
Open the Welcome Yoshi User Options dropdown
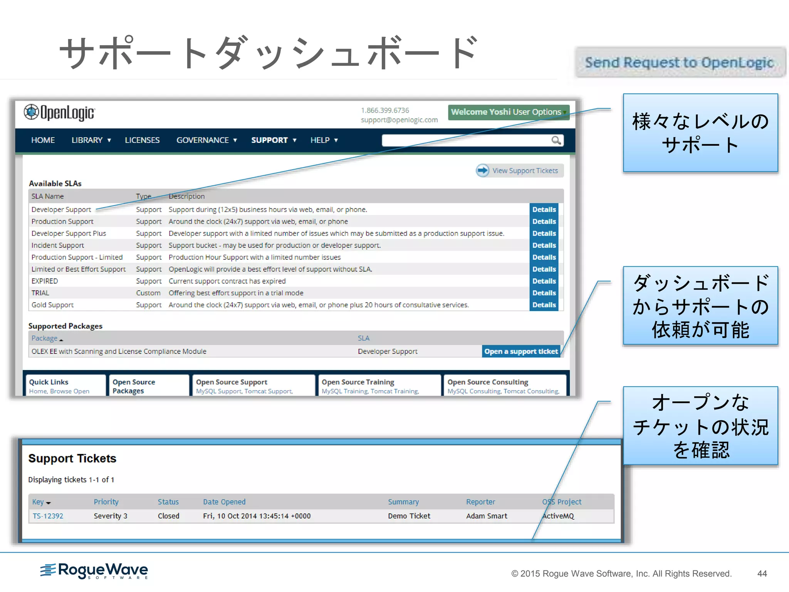(x=509, y=112)
